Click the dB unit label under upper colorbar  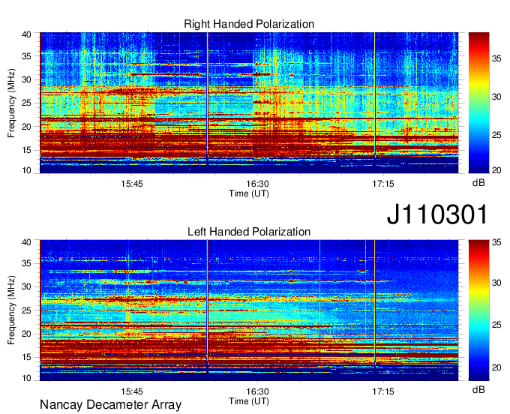tap(478, 183)
